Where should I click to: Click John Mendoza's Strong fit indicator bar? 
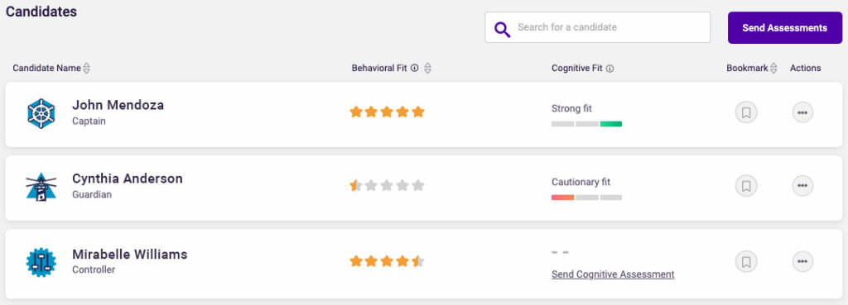coord(587,124)
